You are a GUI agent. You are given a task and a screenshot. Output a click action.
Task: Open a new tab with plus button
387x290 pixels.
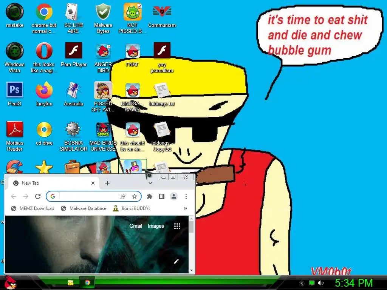click(107, 183)
